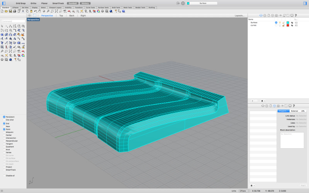
Task: Open the current layer Surface dropdown at top
Action: (x=203, y=3)
